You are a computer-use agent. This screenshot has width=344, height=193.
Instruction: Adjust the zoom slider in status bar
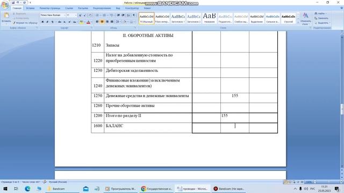[328, 182]
